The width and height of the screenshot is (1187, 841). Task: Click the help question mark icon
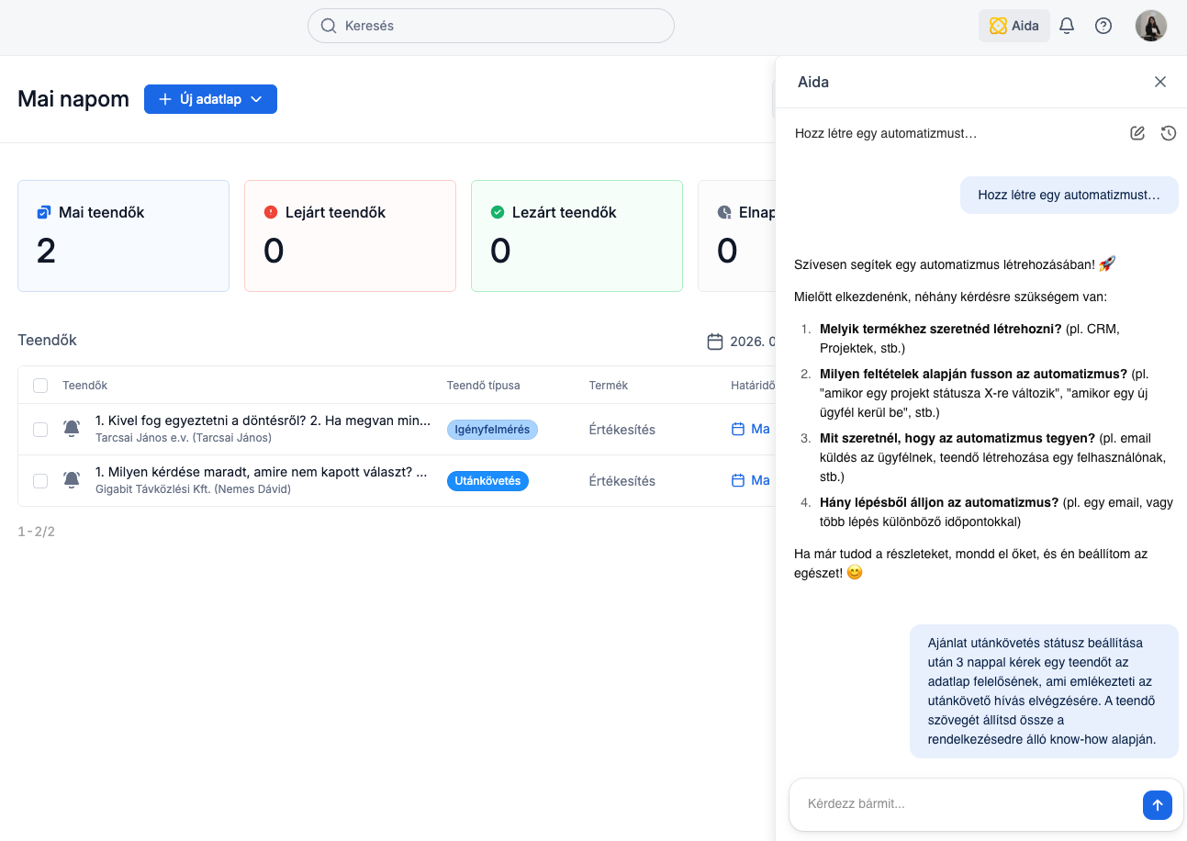click(x=1103, y=26)
